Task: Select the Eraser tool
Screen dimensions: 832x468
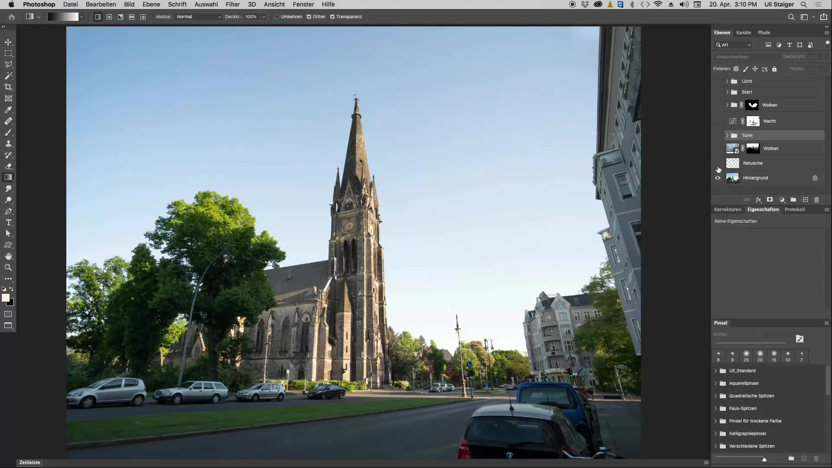Action: 8,166
